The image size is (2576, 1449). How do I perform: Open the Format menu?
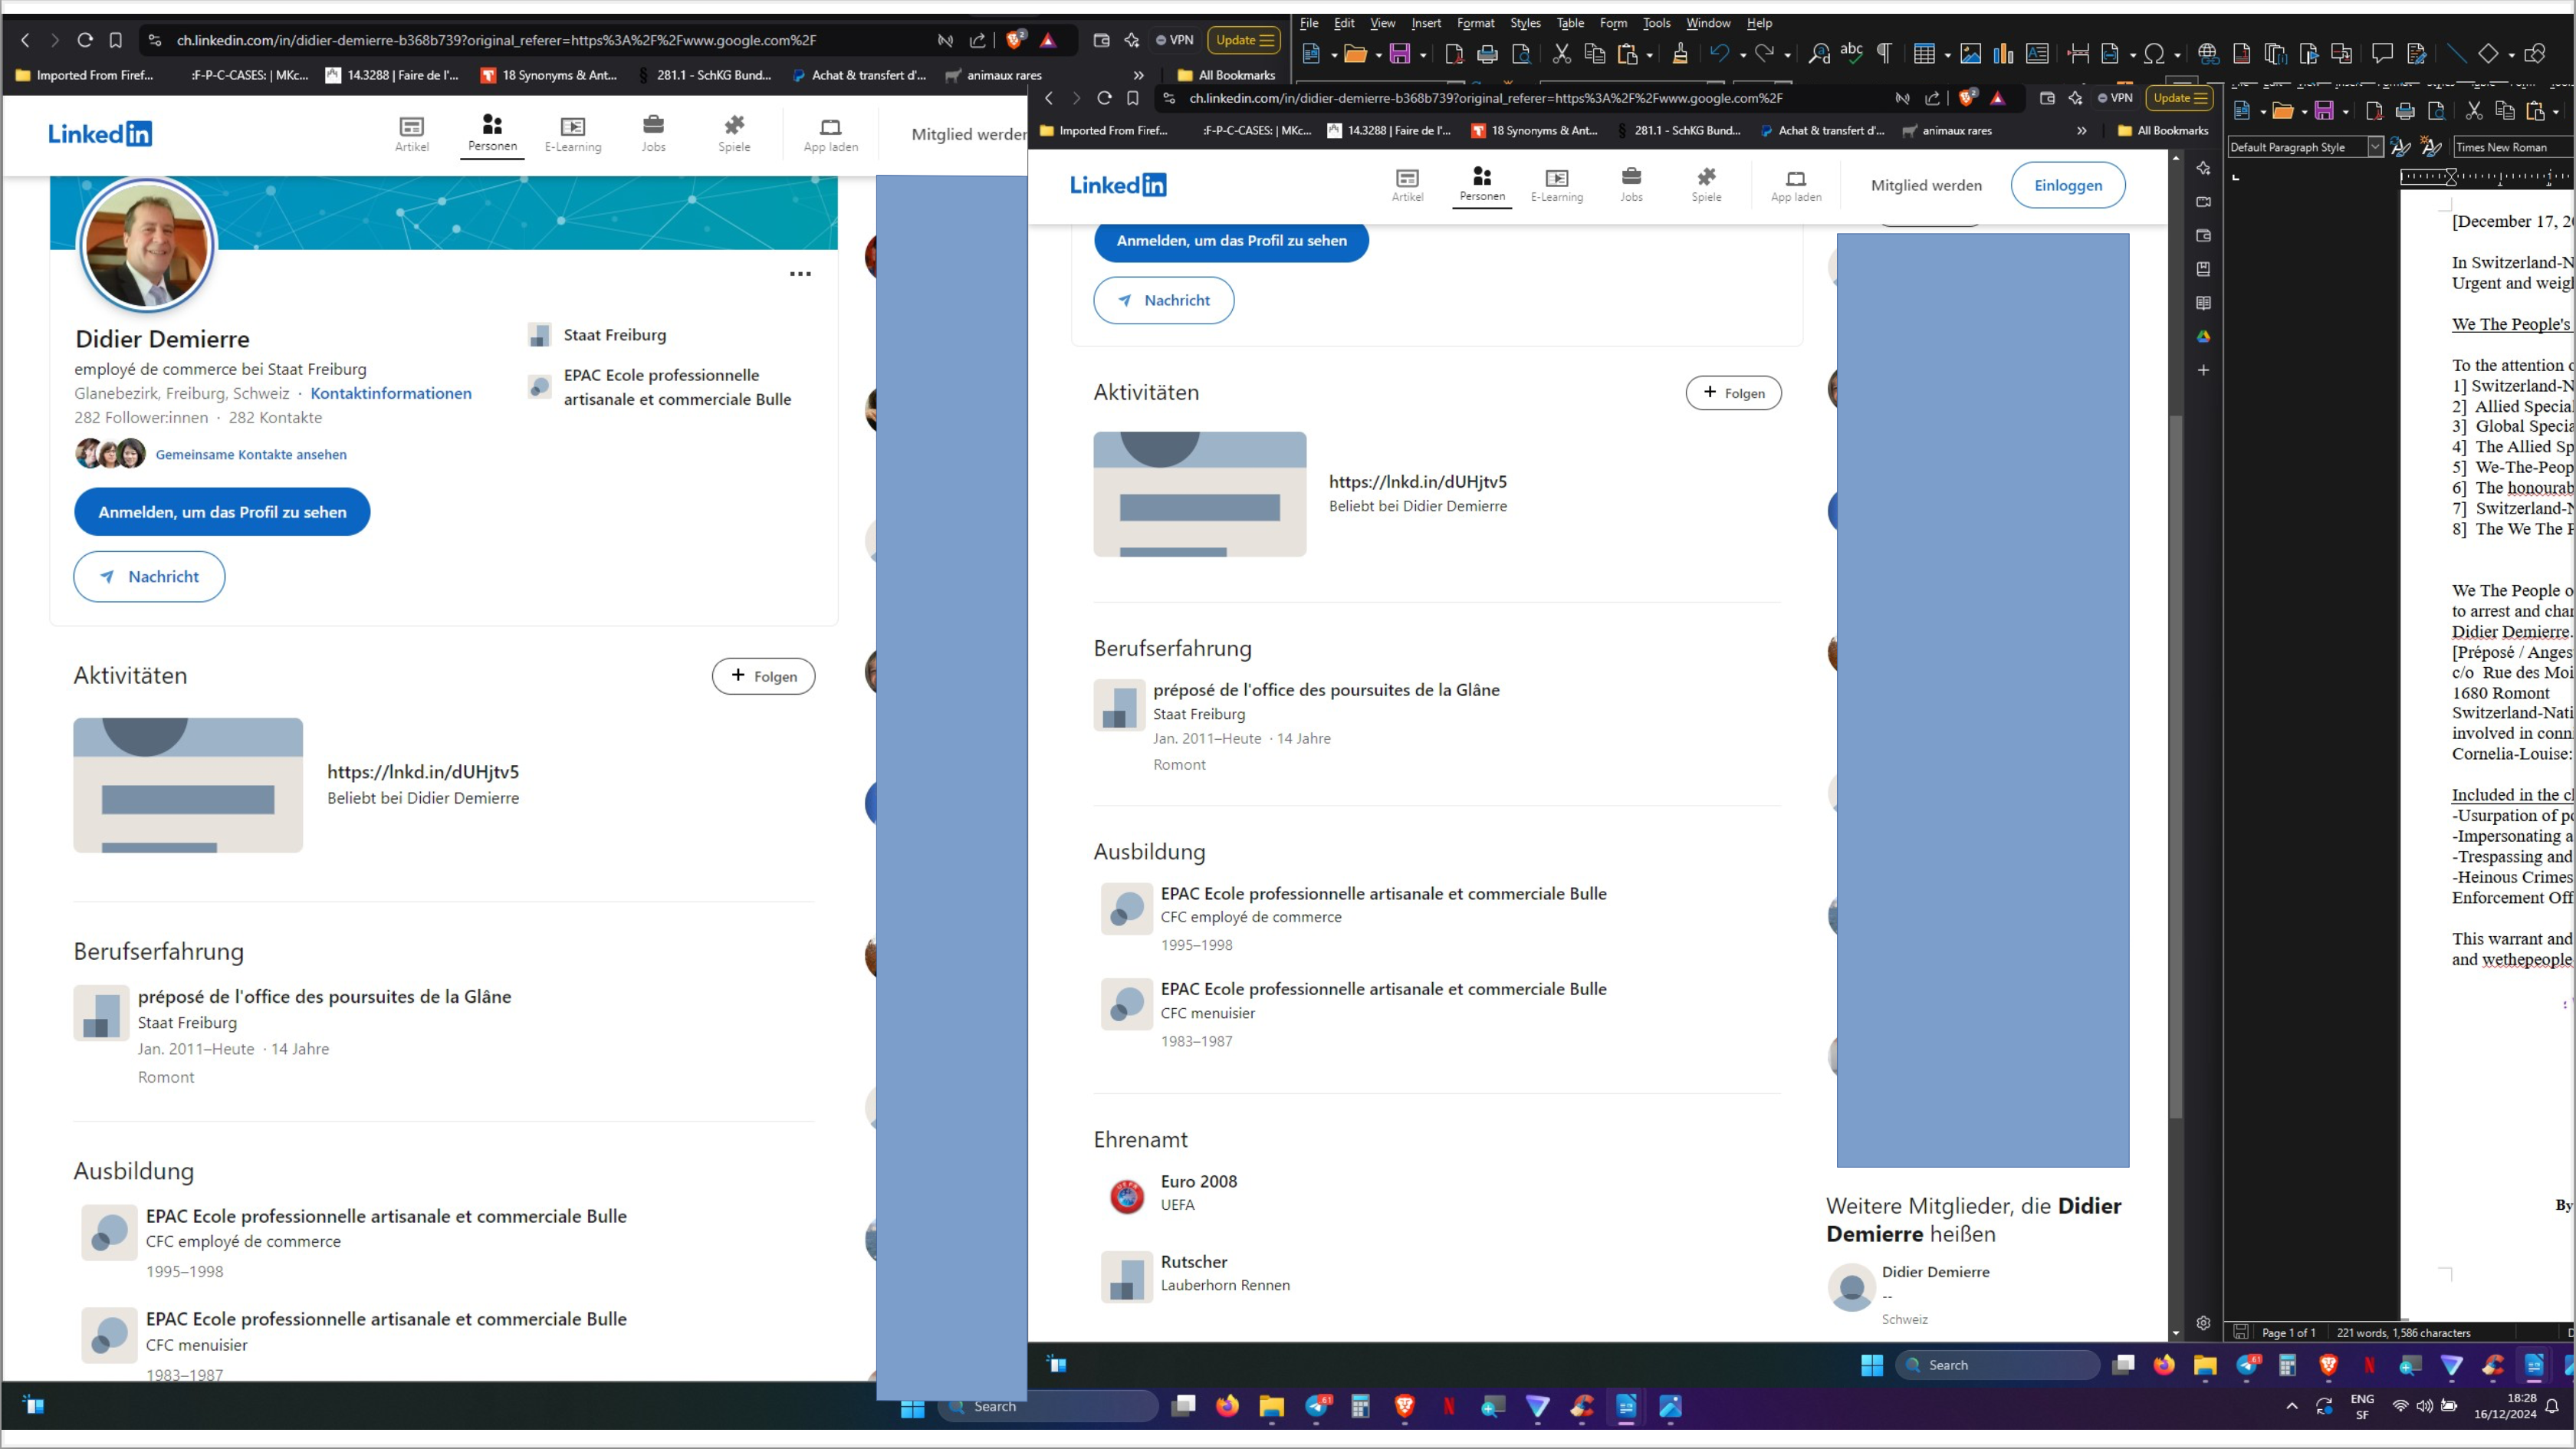1475,23
